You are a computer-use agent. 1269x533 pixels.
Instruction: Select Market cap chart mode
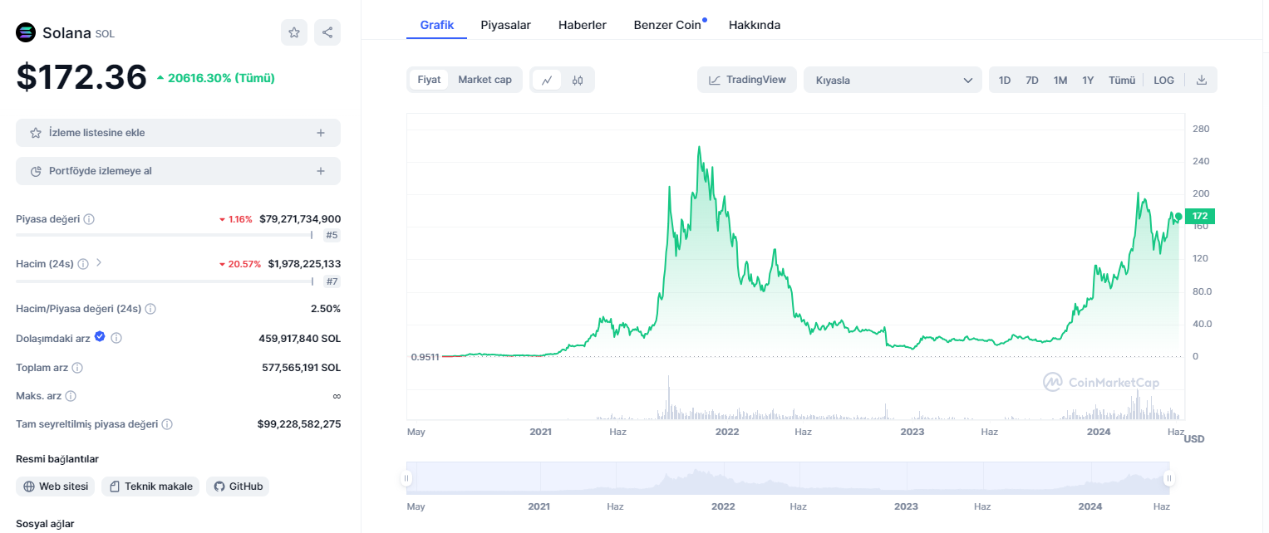pos(484,80)
